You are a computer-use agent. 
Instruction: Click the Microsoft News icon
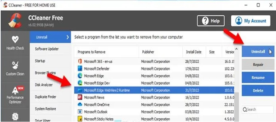80,97
